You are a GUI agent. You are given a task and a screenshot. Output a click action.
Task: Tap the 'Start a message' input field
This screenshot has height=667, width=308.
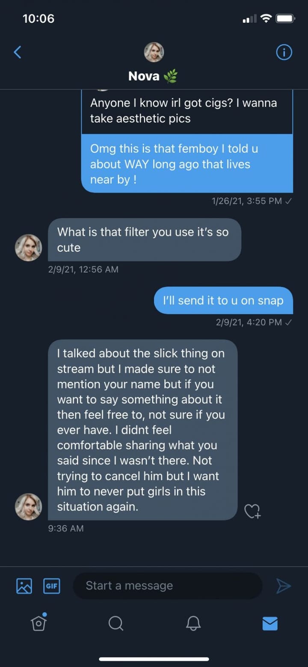point(168,586)
